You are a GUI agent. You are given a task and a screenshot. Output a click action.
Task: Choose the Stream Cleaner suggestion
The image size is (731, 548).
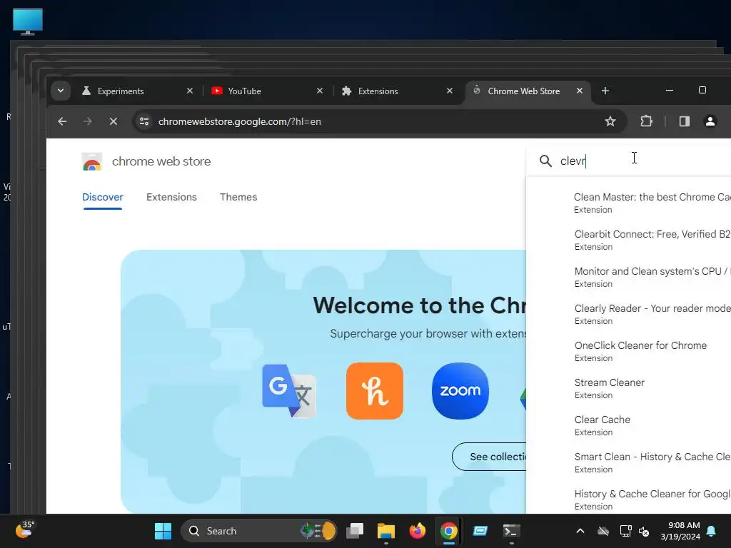click(629, 389)
